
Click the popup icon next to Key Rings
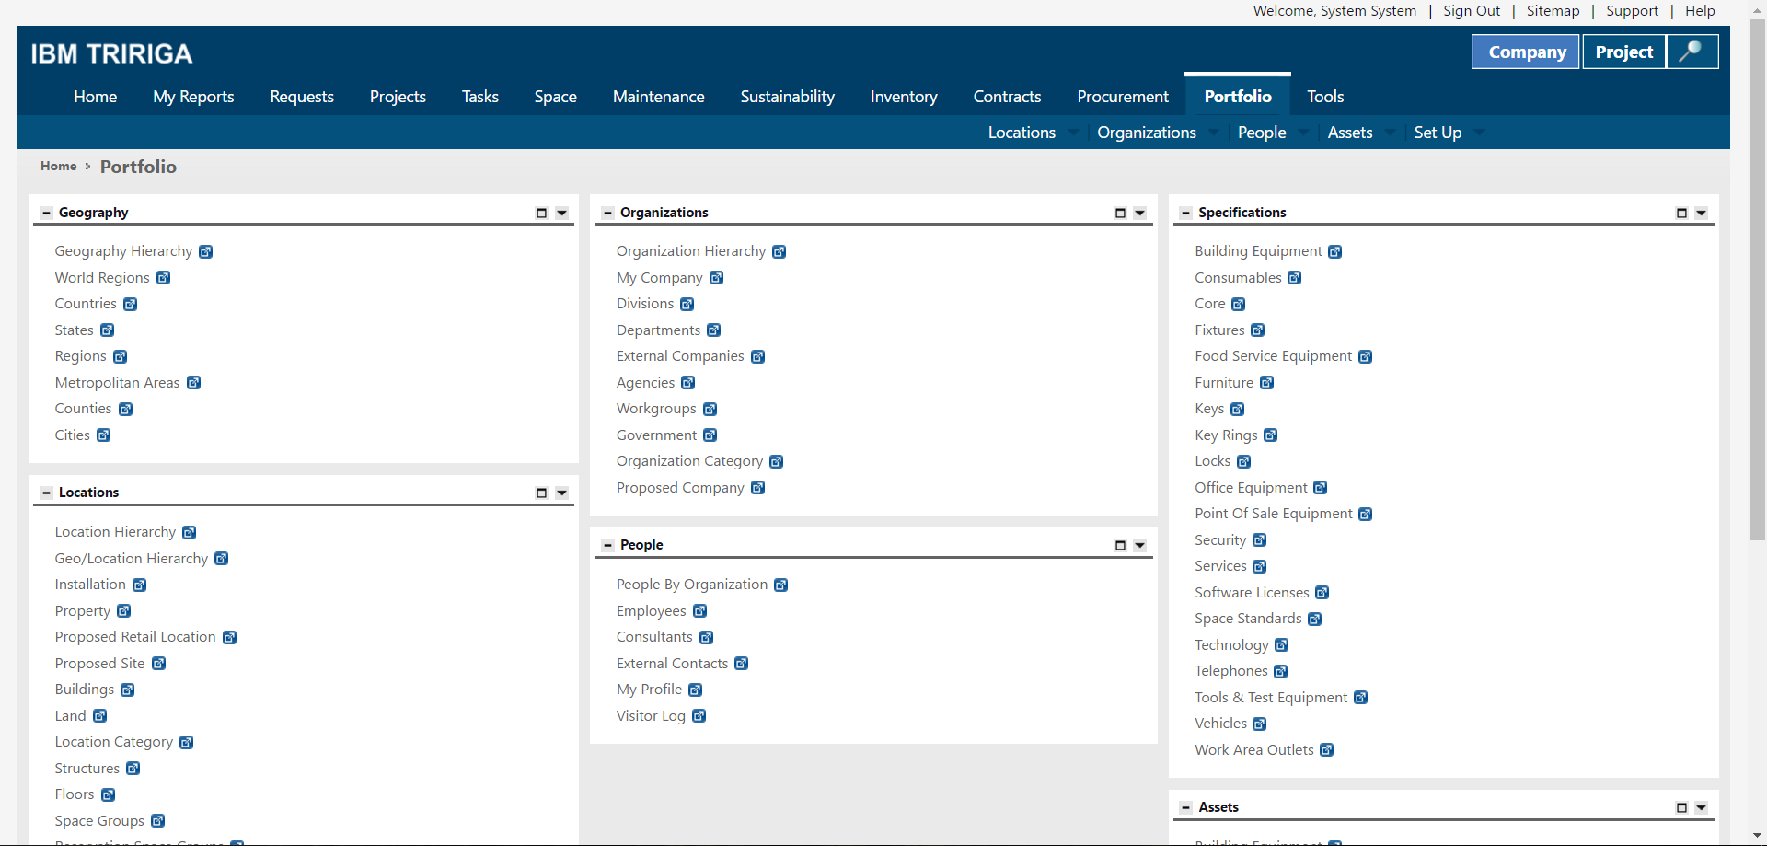[1271, 435]
